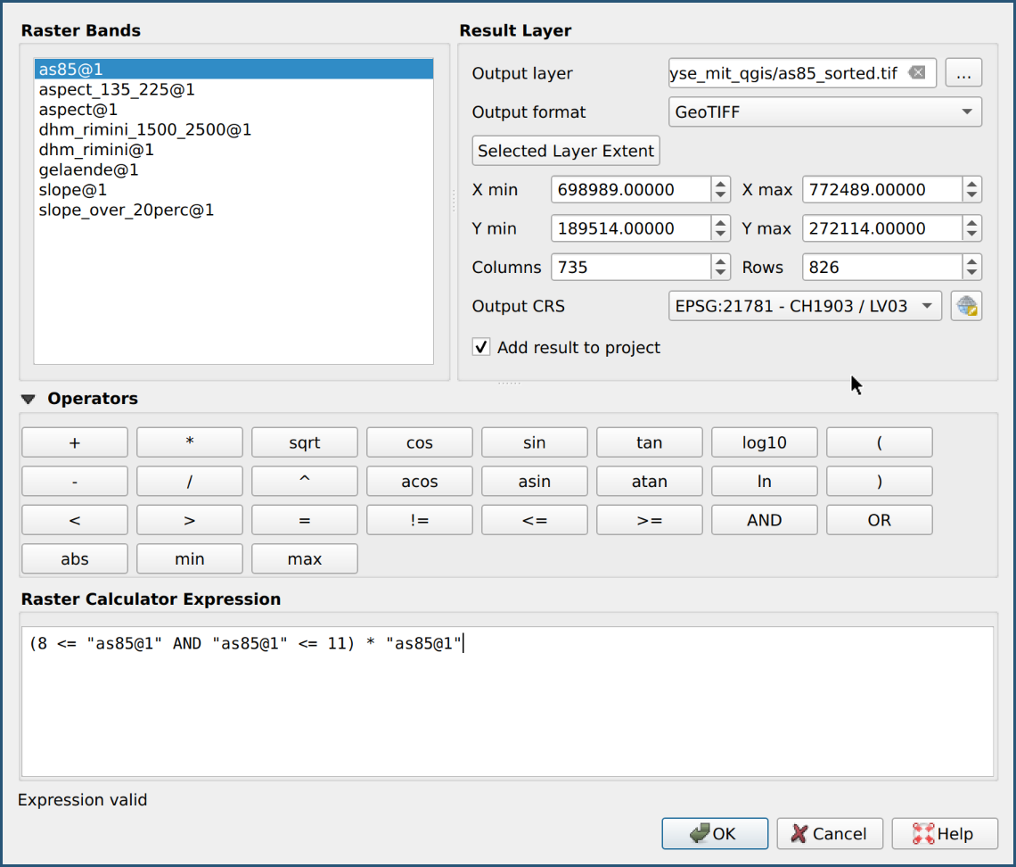Decrease the Rows value with stepper
Viewport: 1016px width, 867px height.
[972, 273]
